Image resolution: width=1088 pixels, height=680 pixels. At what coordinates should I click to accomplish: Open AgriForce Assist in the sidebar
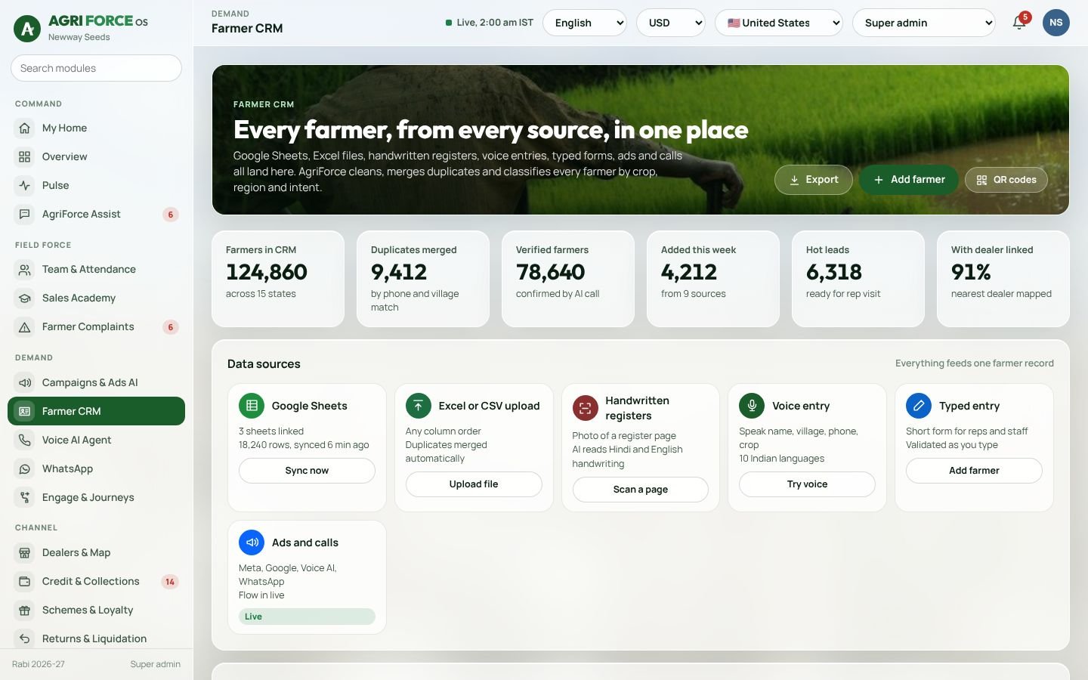[96, 214]
